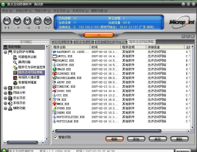Screen dimensions: 197x152
Task: Open the 系统分析(V) menu
Action: (24, 11)
